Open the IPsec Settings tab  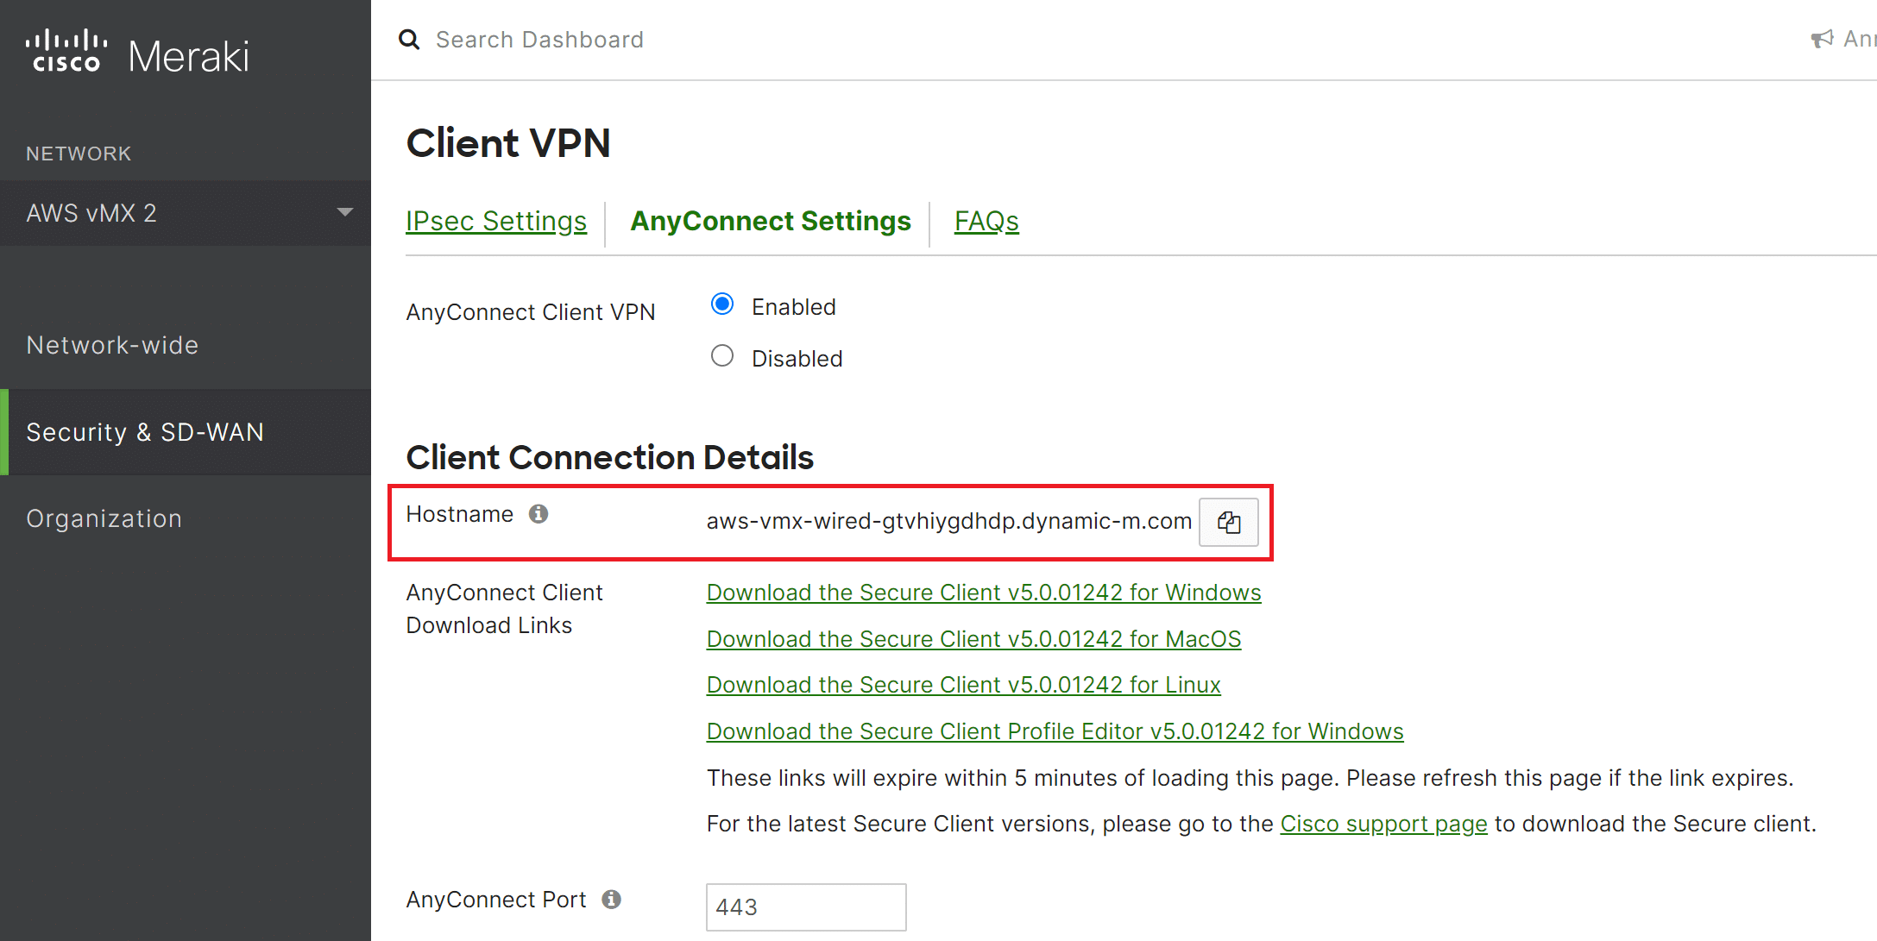(x=496, y=222)
